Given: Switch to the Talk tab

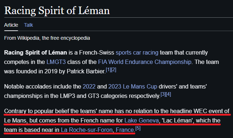Looking at the screenshot, I should (x=28, y=25).
